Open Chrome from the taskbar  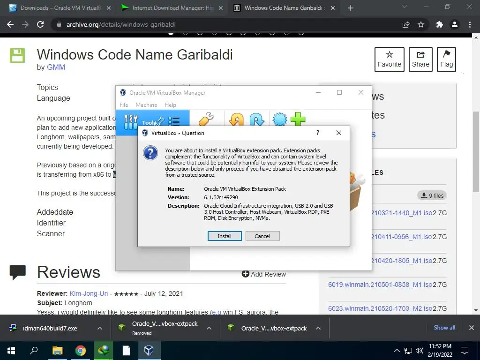point(81,351)
